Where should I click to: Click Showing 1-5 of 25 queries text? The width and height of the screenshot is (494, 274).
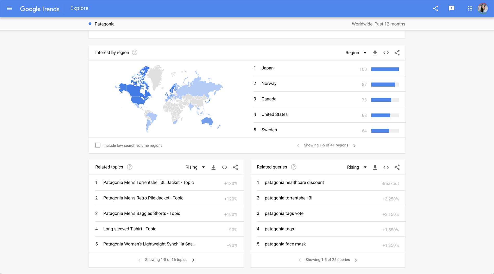(x=328, y=260)
